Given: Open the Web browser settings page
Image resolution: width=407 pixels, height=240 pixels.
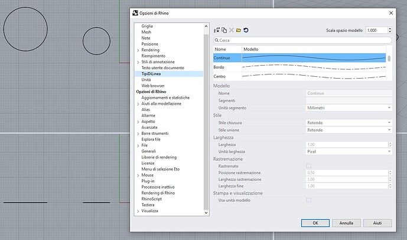Looking at the screenshot, I should (x=153, y=86).
